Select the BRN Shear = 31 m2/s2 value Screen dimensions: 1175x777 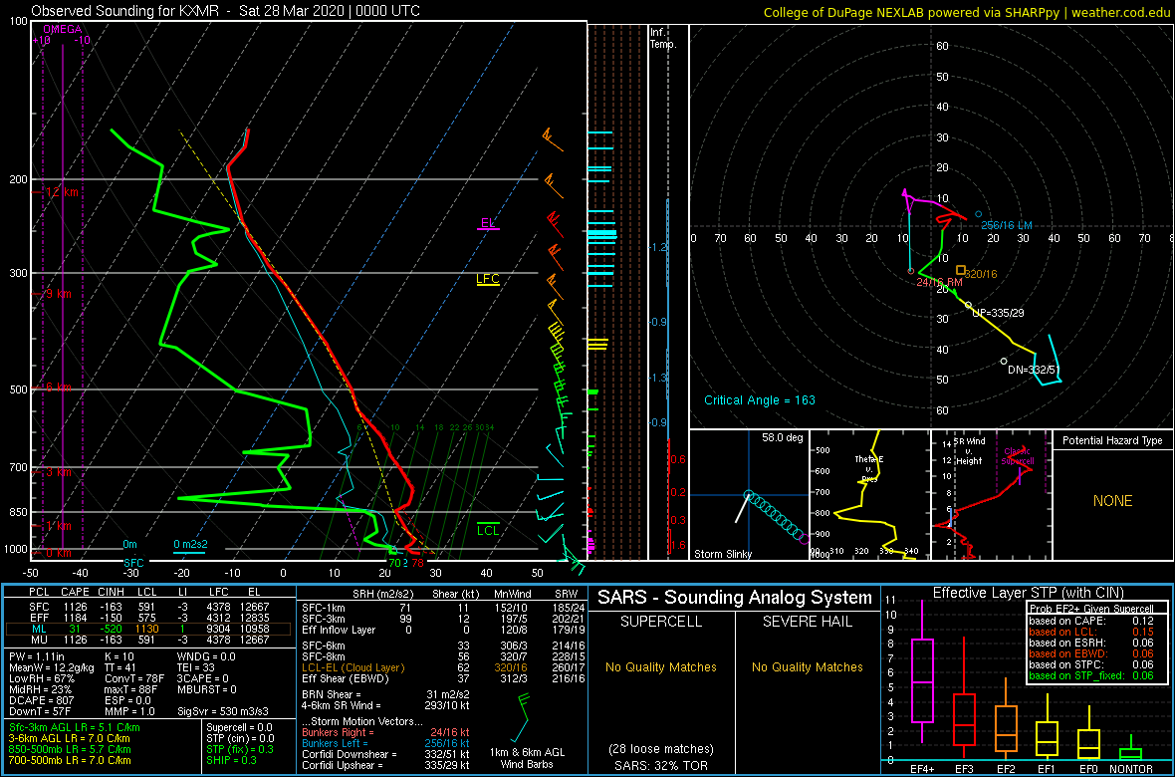coord(388,693)
